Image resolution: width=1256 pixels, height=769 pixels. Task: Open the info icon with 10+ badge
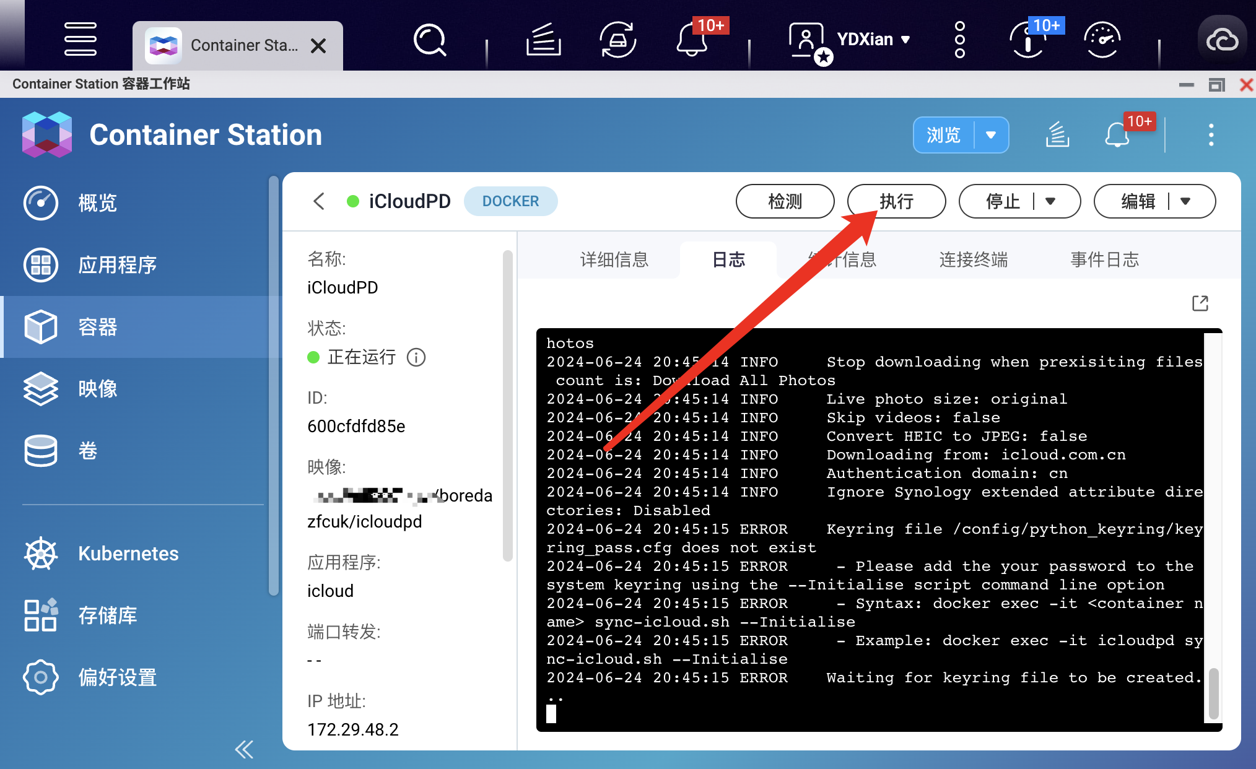(1028, 40)
